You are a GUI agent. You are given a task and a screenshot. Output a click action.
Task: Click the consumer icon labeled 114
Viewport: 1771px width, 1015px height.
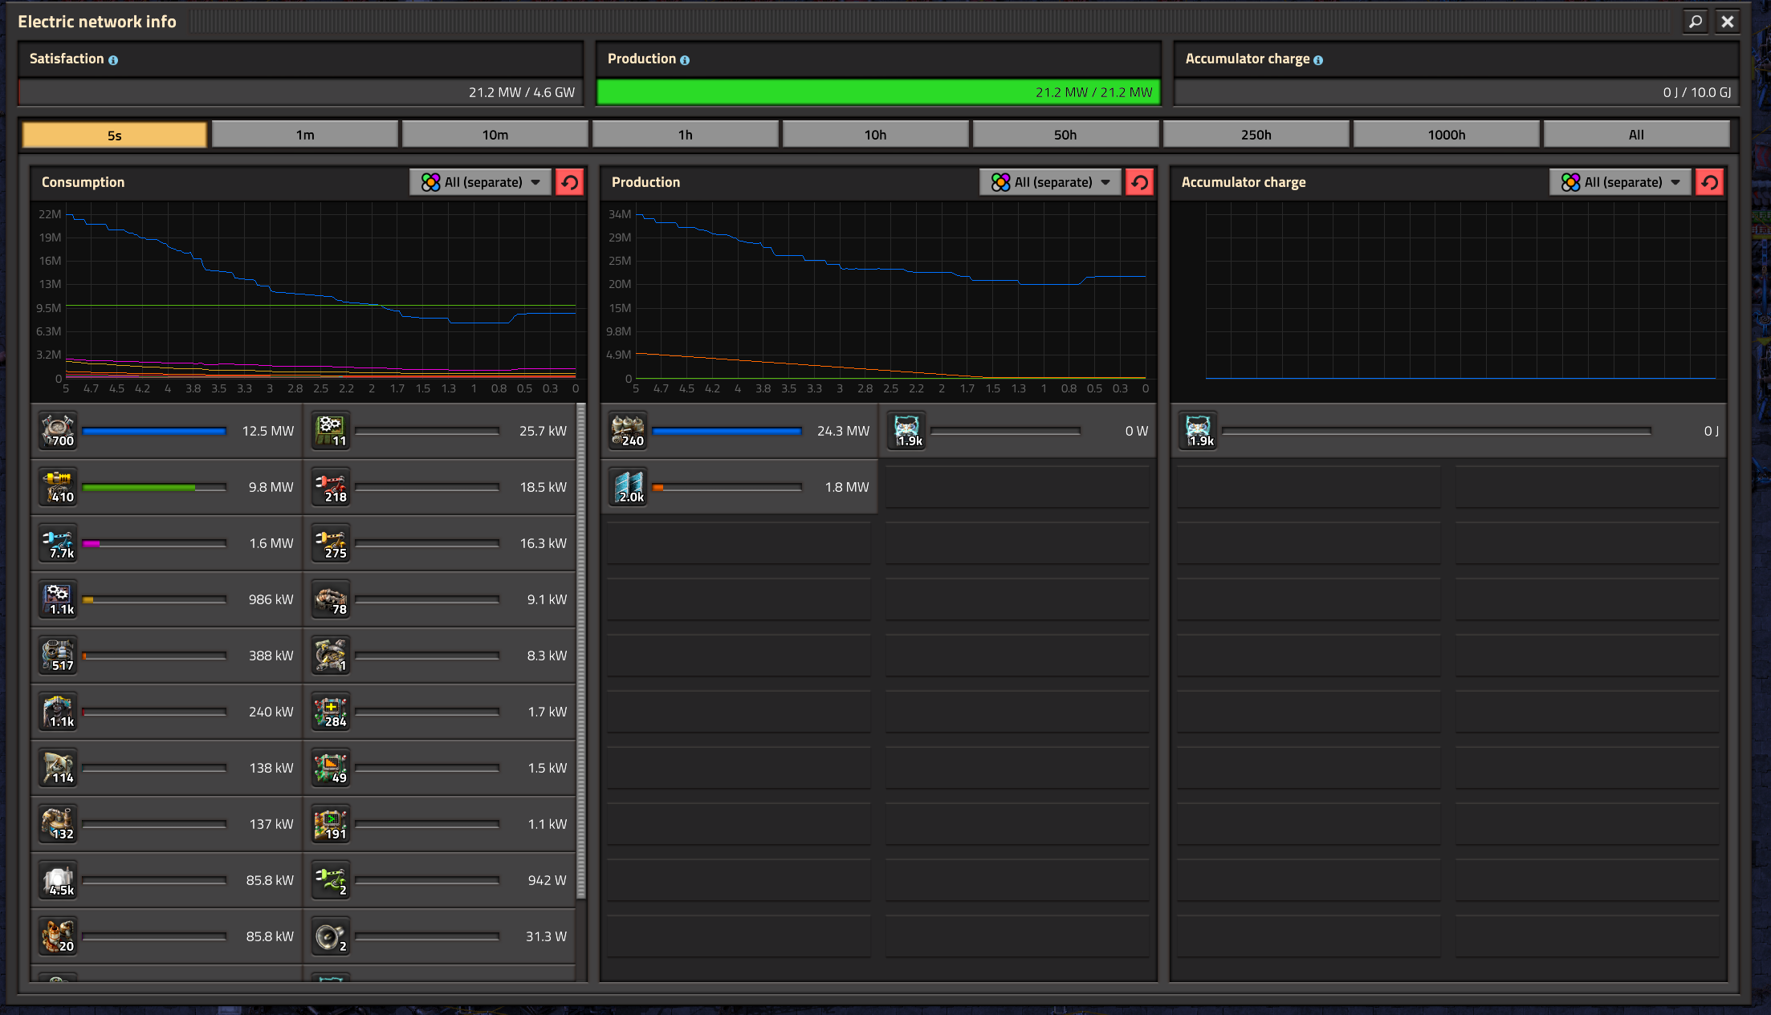[x=59, y=768]
